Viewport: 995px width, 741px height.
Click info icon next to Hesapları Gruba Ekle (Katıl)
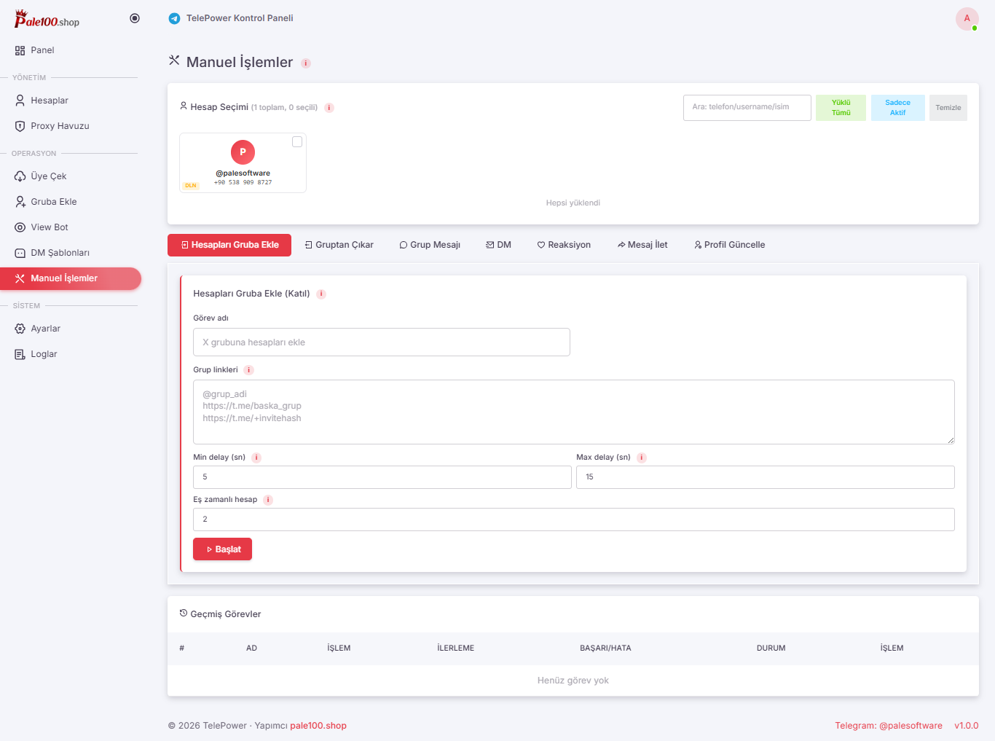321,294
